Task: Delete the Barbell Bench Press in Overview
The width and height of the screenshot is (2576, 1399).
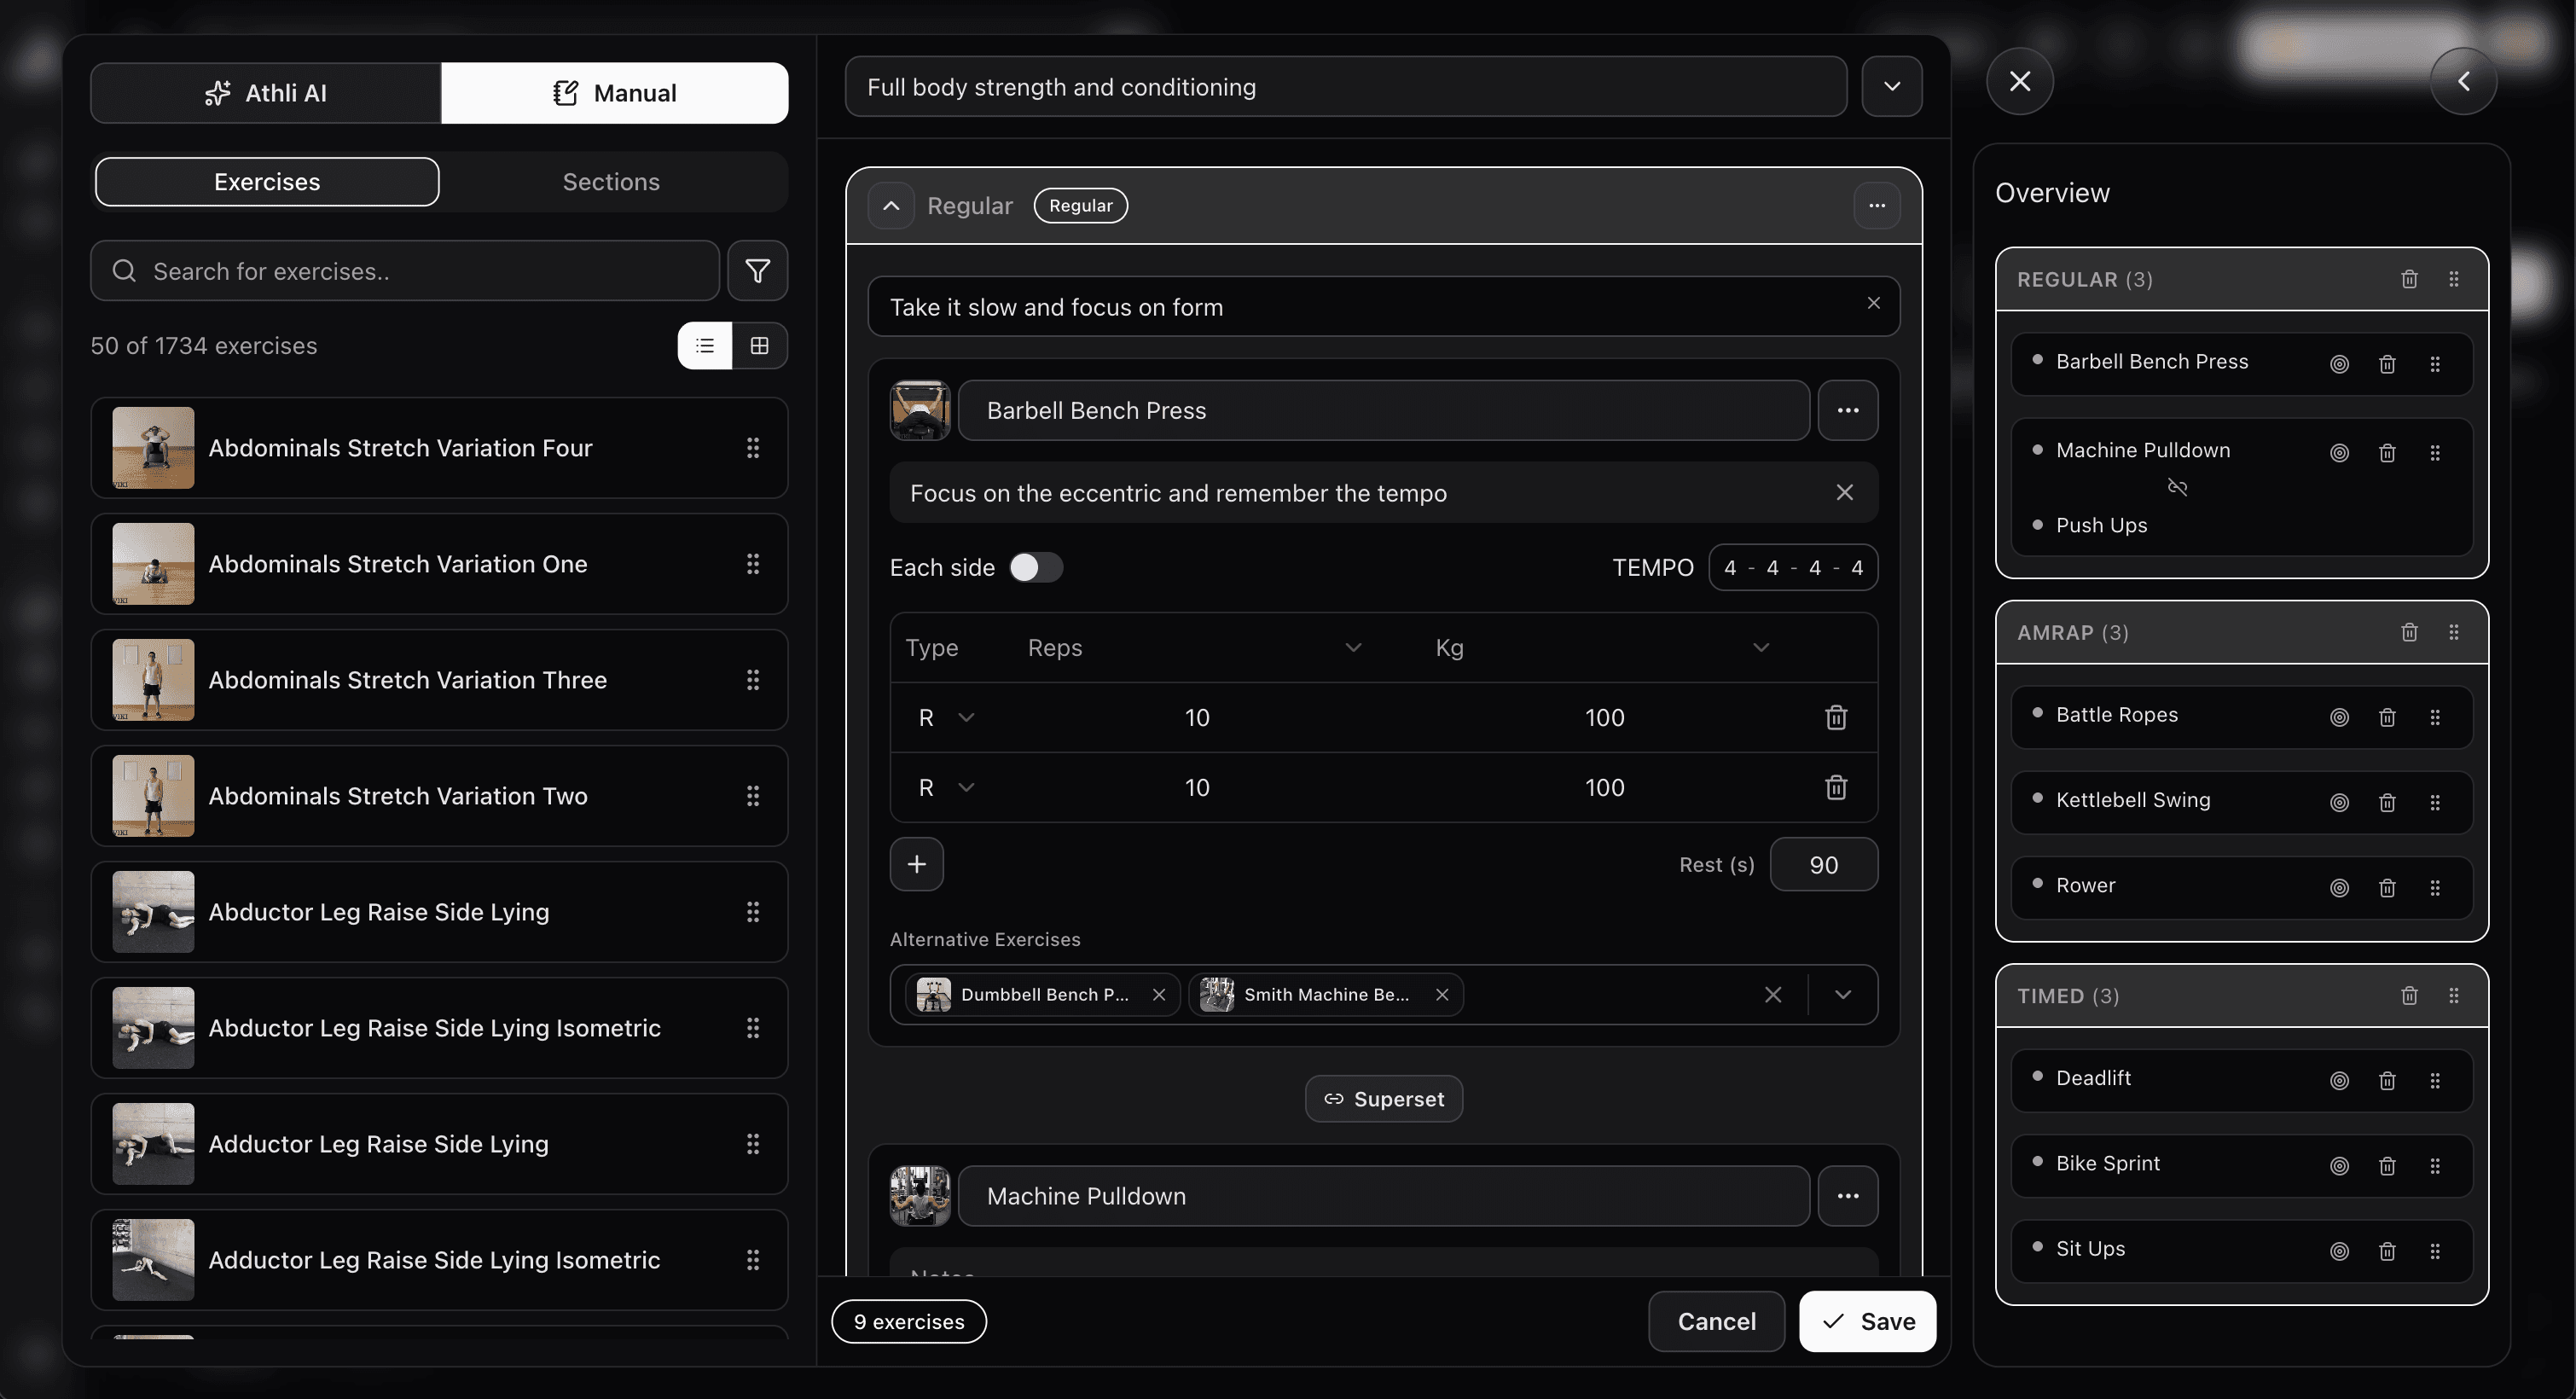Action: click(2387, 363)
